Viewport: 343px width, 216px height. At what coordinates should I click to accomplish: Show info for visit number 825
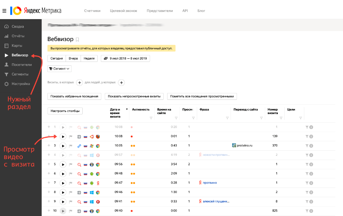click(x=311, y=211)
